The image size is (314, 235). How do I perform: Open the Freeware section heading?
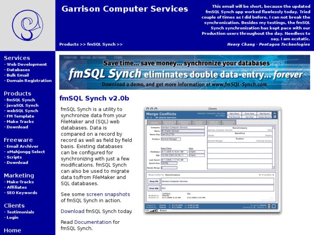[18, 140]
